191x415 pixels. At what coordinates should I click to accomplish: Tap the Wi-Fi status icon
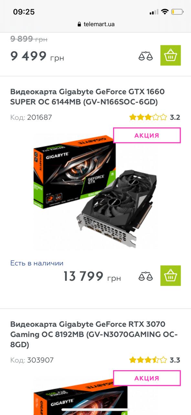click(x=165, y=12)
